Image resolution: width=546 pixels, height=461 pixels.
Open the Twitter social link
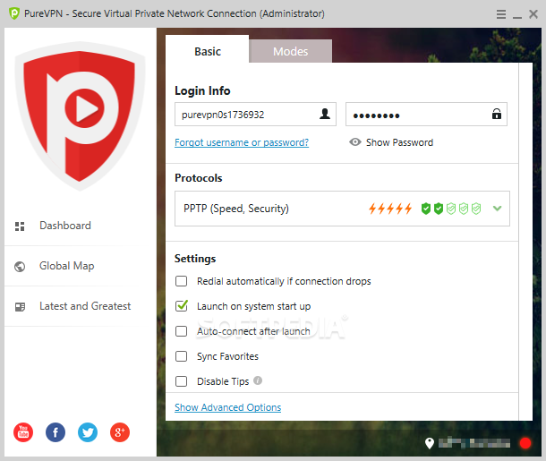coord(88,432)
